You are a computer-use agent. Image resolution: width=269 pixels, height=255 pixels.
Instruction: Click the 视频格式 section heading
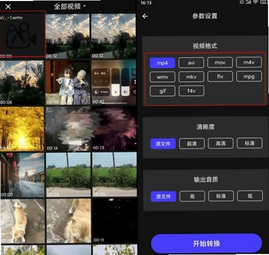[205, 46]
